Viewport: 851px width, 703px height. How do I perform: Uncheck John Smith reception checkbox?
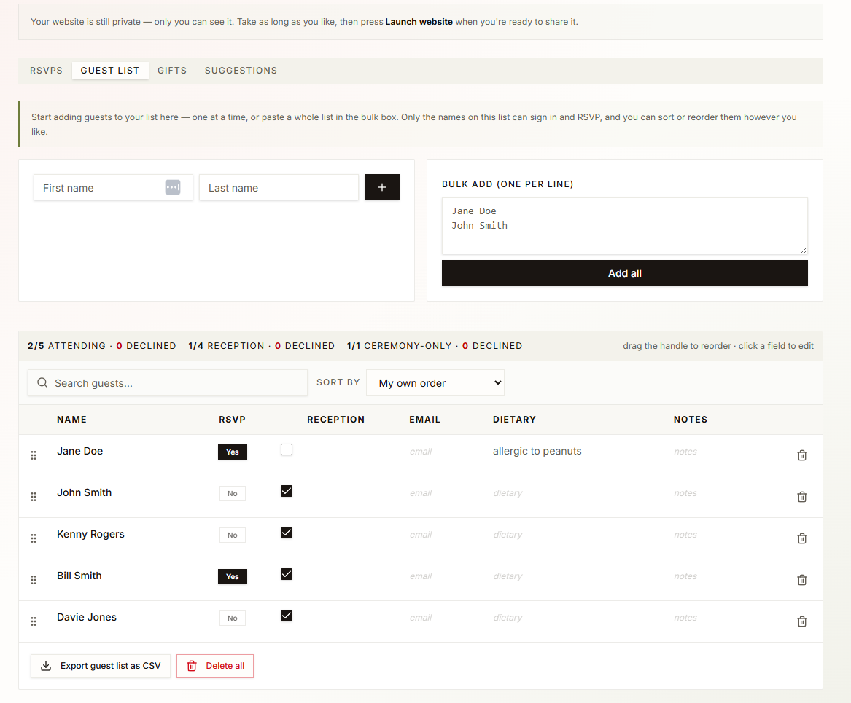[x=287, y=491]
